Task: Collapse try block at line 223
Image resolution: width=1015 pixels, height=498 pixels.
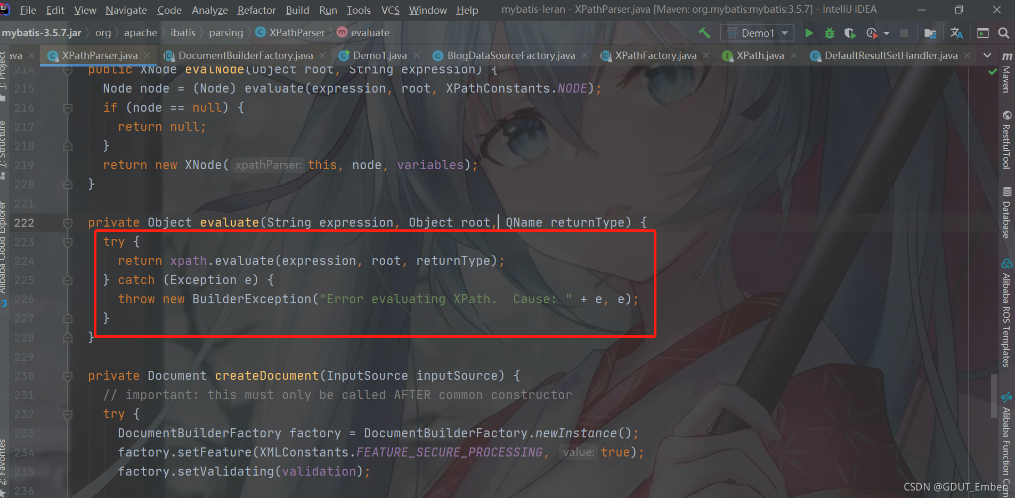Action: pos(68,242)
